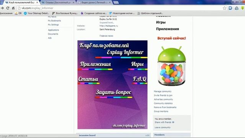This screenshot has width=245, height=138.
Task: Visit the http://4pdagame.ru website link
Action: (x=109, y=26)
